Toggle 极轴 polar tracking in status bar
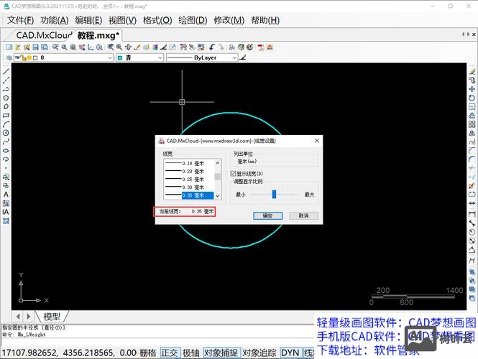Image resolution: width=478 pixels, height=359 pixels. [x=190, y=353]
